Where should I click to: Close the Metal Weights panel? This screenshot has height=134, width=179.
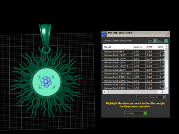click(167, 33)
